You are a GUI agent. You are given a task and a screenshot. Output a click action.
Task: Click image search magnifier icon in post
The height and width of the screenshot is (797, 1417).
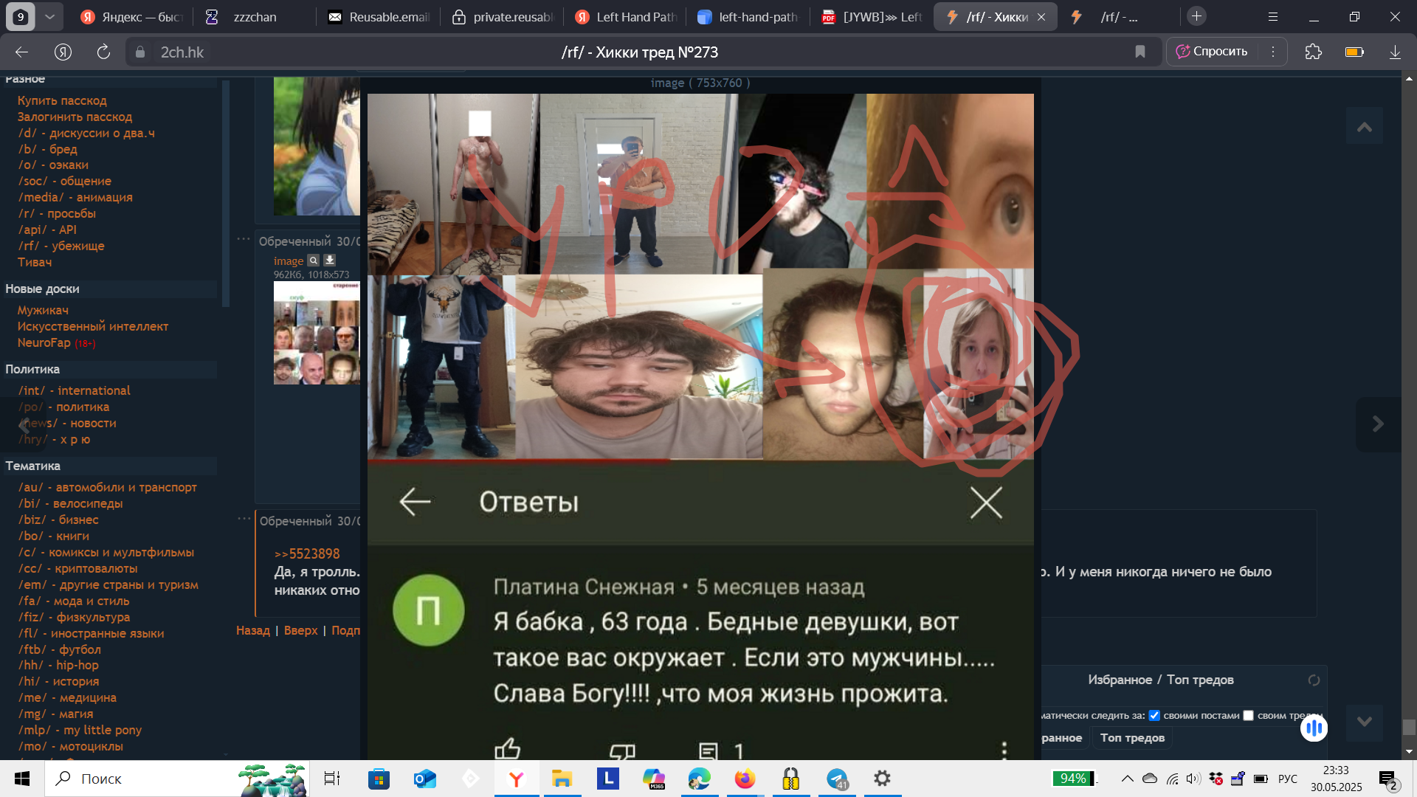tap(314, 261)
